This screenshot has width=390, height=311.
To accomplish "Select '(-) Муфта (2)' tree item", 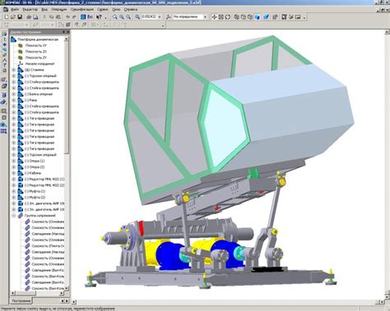I will pos(35,197).
